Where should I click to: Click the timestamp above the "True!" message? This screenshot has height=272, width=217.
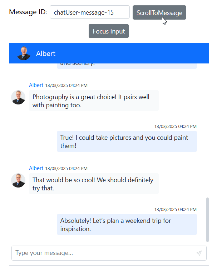coord(175,126)
